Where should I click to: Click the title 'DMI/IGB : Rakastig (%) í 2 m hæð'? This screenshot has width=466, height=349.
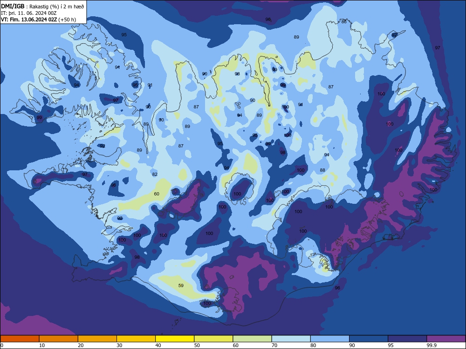click(42, 6)
